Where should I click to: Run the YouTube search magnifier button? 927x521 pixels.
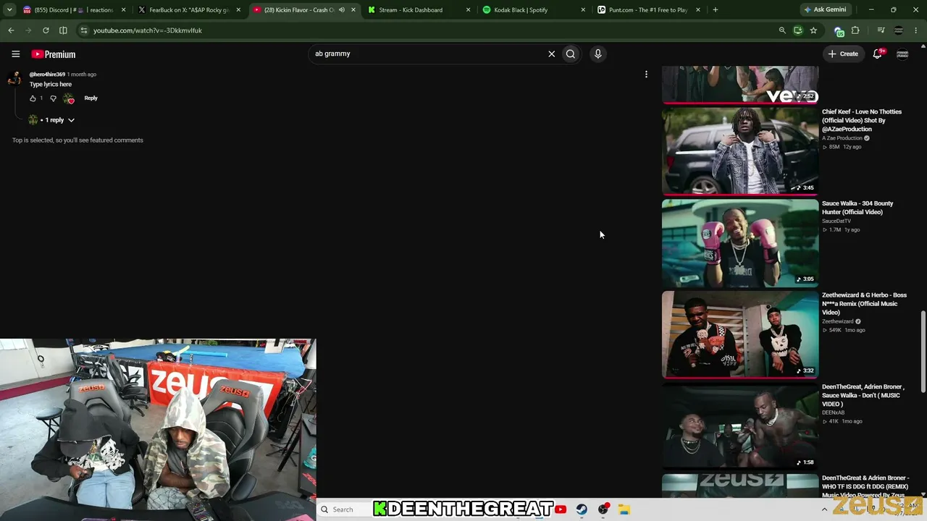point(571,54)
